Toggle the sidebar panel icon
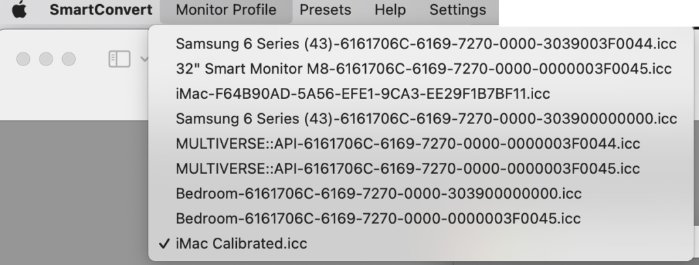This screenshot has height=265, width=699. pos(119,59)
